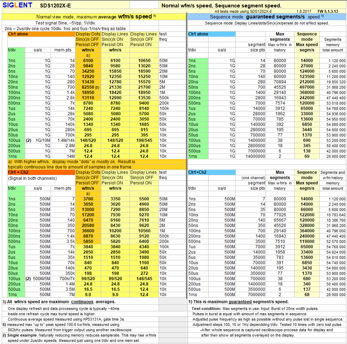Select the total amount cell '19 850 320'
Screen dimensions: 347x344
coord(336,82)
